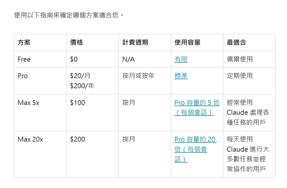Click the 方案 column header
Viewport: 287px width, 188px height.
point(24,42)
